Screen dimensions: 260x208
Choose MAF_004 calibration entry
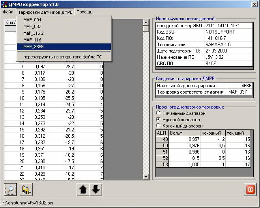32,20
